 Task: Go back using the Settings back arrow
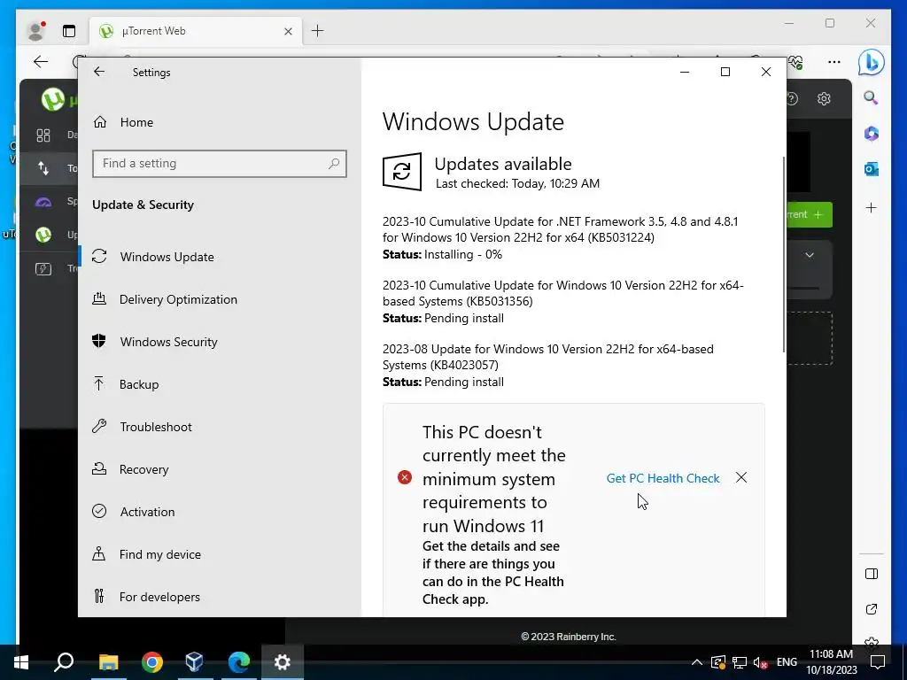99,72
